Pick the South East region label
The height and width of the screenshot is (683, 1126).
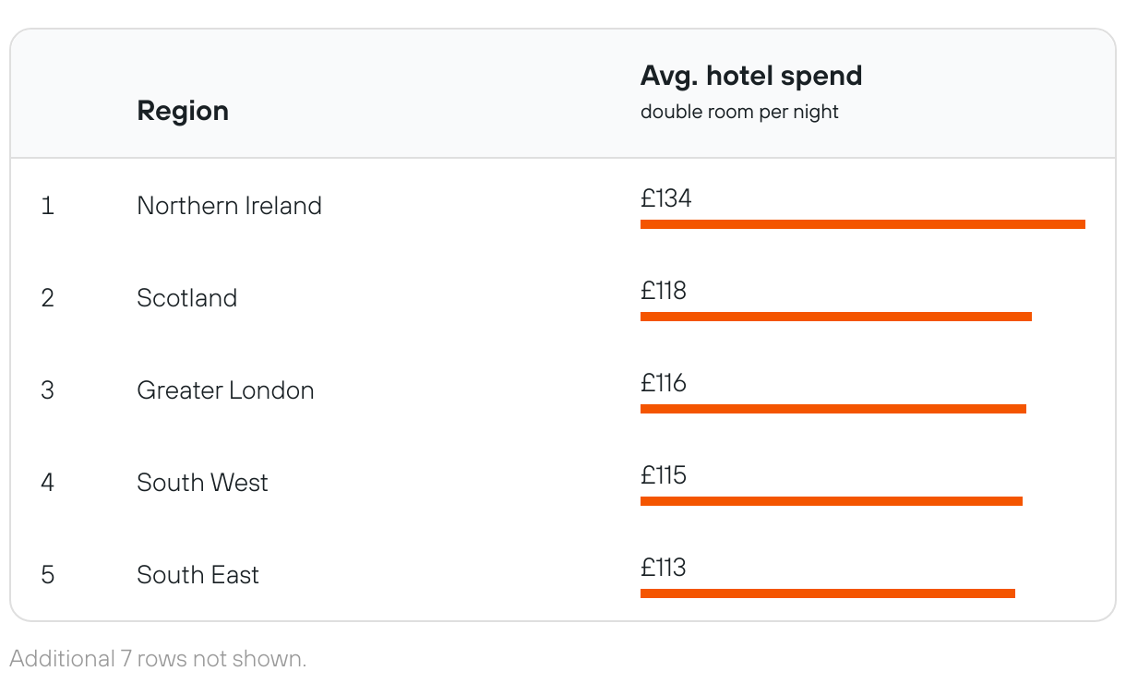point(198,574)
